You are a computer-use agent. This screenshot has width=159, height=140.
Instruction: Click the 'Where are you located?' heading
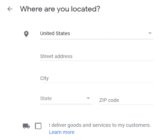[x=60, y=9]
